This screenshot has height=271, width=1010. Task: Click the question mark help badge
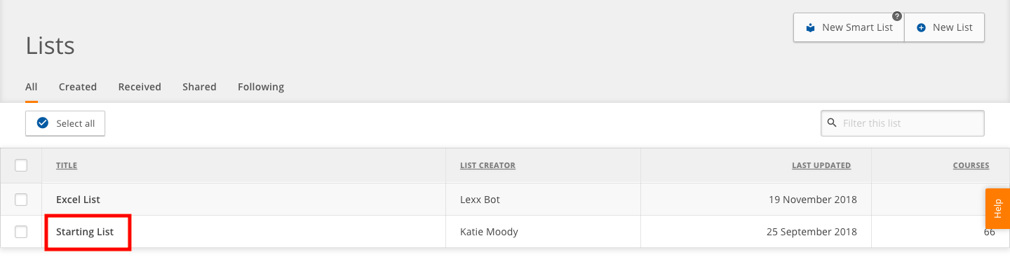[896, 16]
